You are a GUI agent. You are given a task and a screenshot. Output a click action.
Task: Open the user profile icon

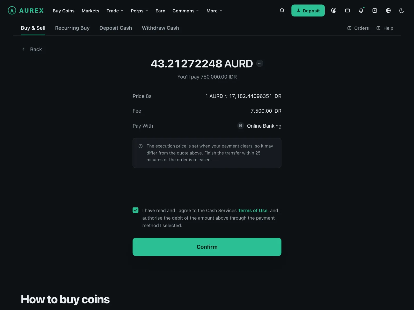(x=334, y=11)
